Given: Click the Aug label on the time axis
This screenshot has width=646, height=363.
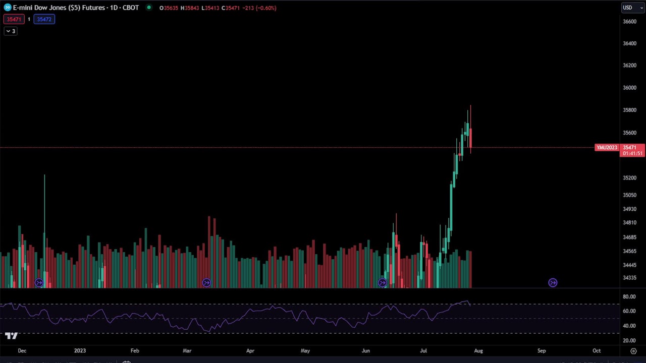Looking at the screenshot, I should coord(478,350).
